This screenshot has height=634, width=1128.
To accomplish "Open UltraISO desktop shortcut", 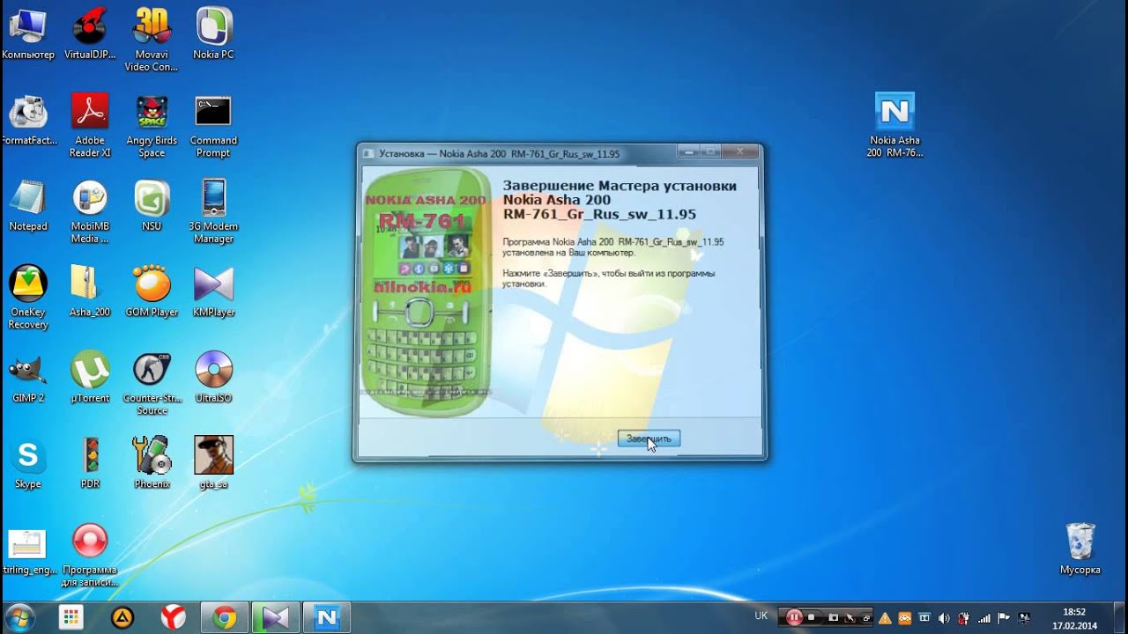I will [213, 377].
